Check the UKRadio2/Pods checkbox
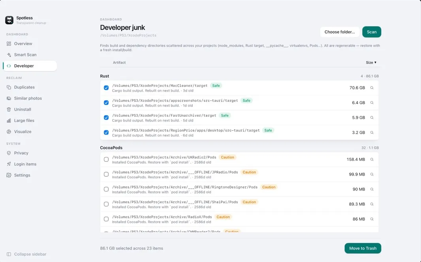 click(x=106, y=159)
